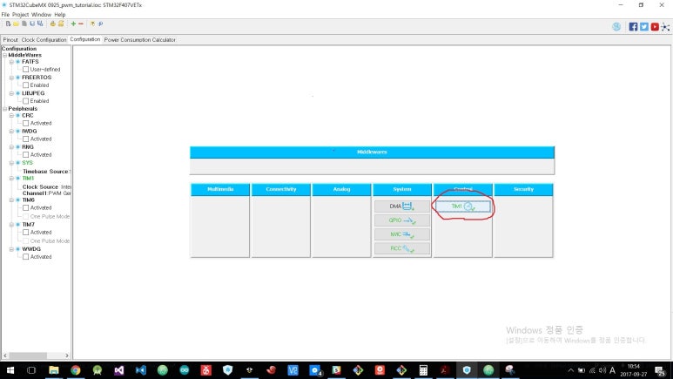Click the Save Project disk icon
The width and height of the screenshot is (673, 379).
(x=32, y=24)
